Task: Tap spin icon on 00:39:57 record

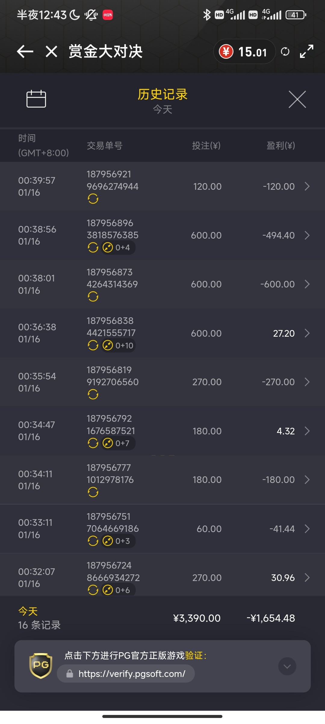Action: (x=93, y=199)
